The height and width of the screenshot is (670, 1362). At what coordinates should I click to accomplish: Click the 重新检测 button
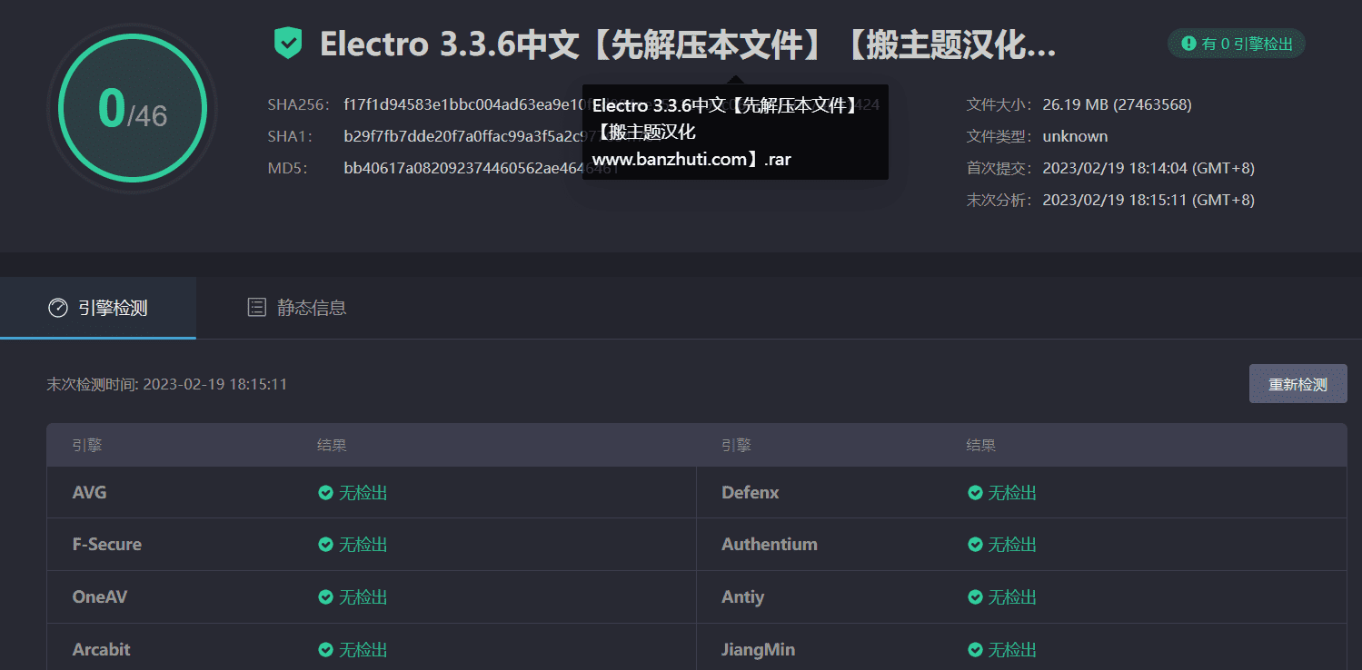point(1297,384)
